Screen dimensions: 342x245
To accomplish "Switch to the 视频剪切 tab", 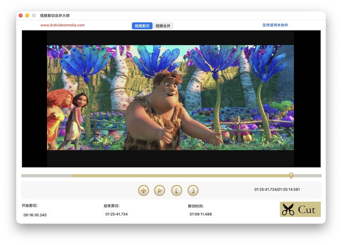I will (142, 26).
